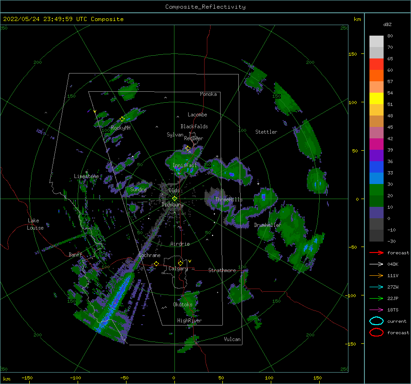
Task: Click the Sundre label
Action: point(138,189)
